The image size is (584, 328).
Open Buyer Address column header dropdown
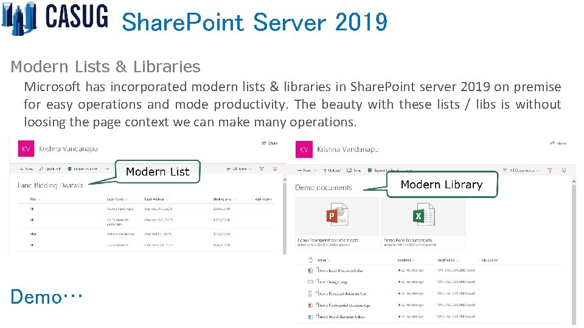[156, 199]
